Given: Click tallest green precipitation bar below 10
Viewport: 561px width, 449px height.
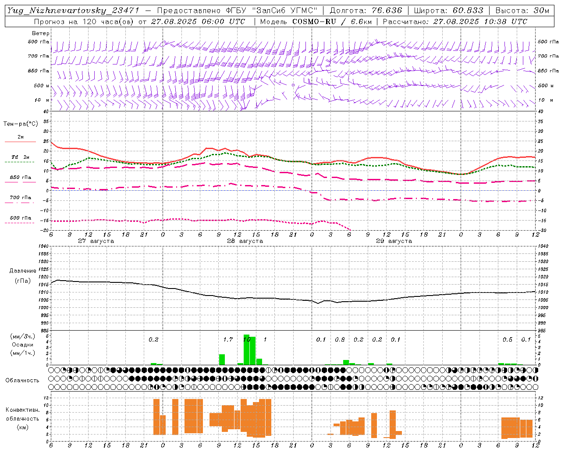Looking at the screenshot, I should pyautogui.click(x=246, y=350).
